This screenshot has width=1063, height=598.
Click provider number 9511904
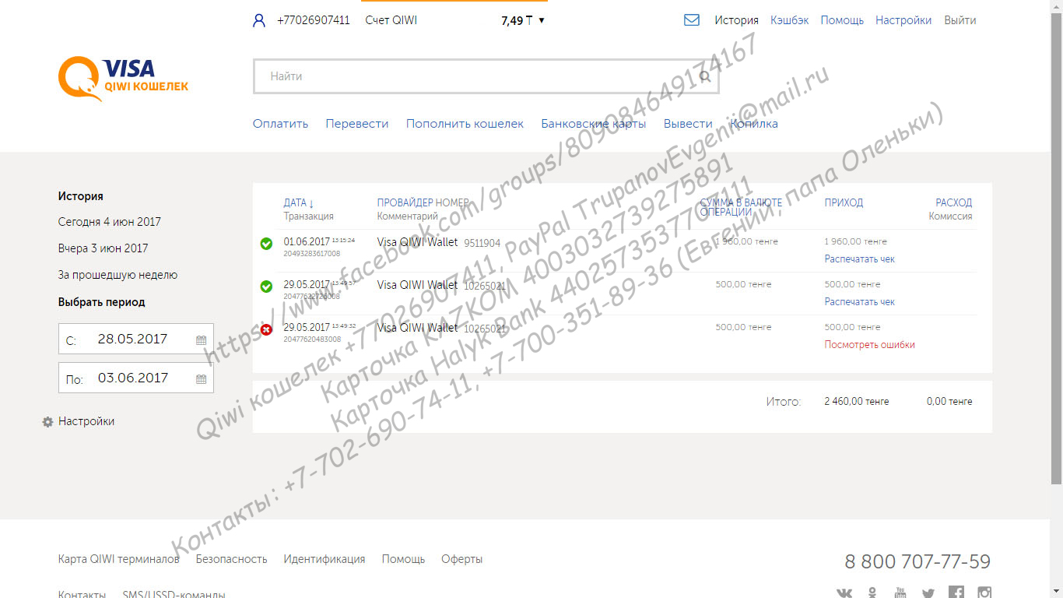coord(482,243)
